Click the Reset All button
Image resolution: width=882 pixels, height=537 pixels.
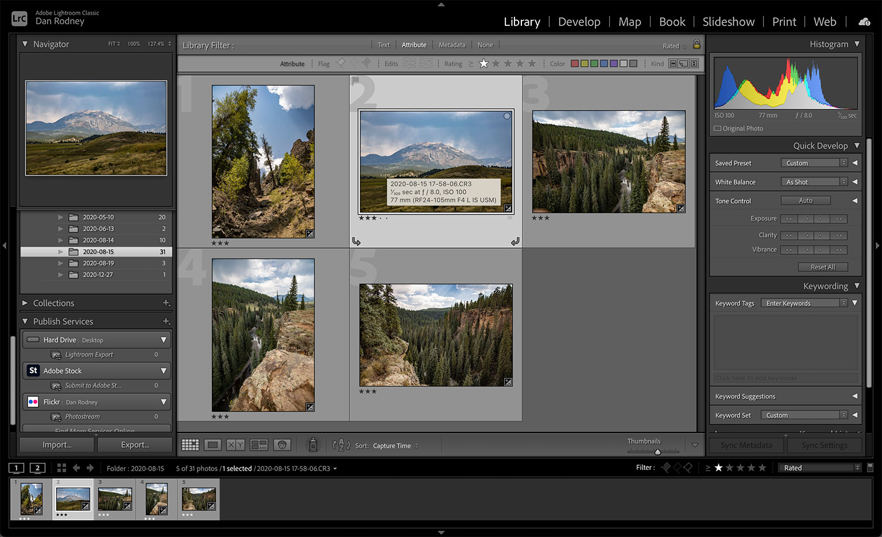(822, 267)
